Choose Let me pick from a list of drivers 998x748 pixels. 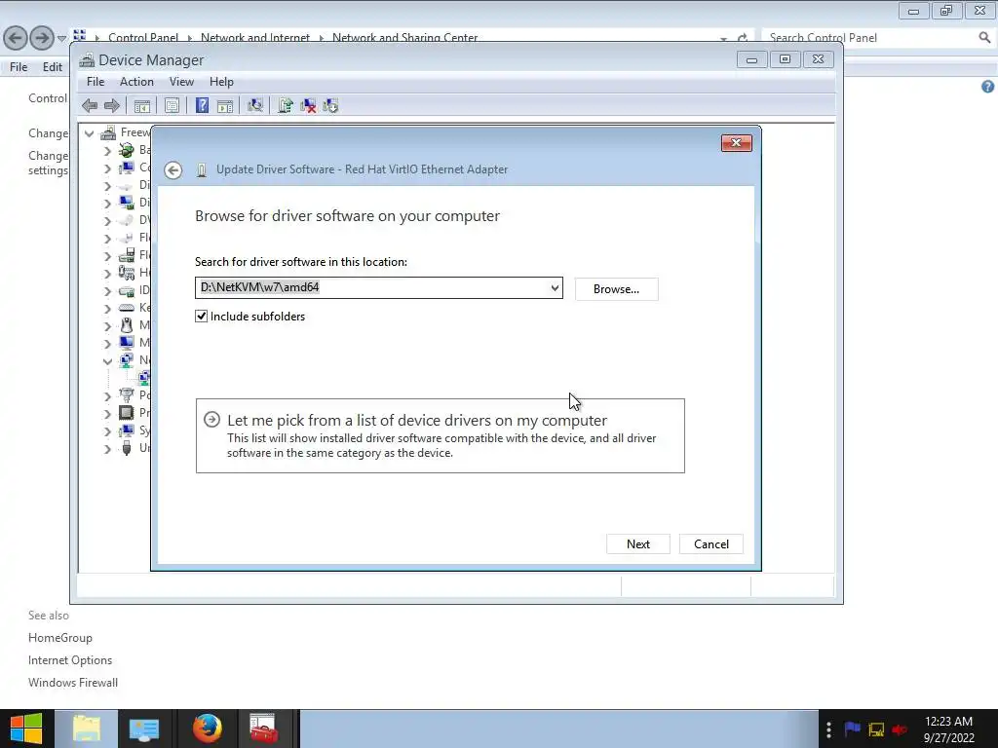[x=440, y=435]
